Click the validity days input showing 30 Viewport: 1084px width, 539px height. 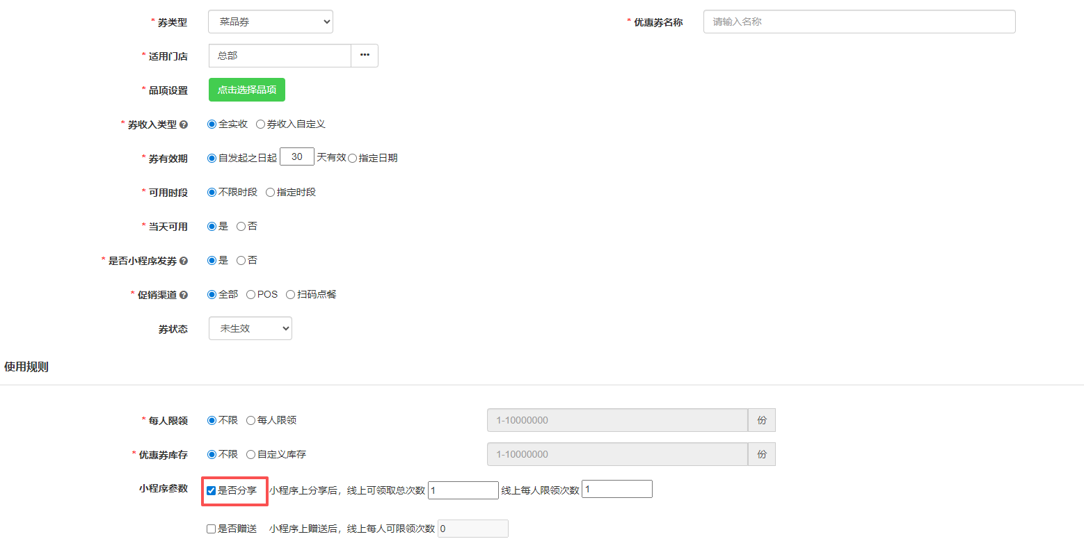point(297,157)
